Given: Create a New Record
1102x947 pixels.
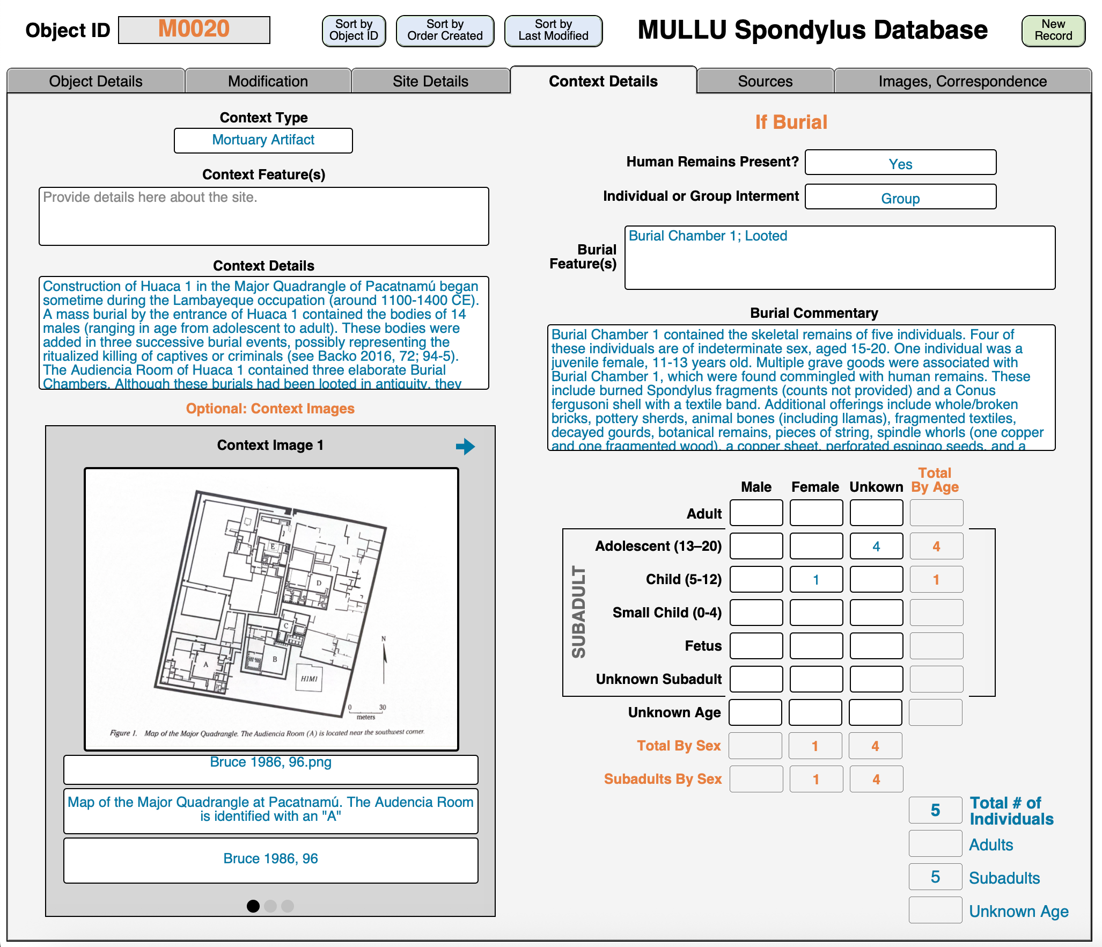Looking at the screenshot, I should pos(1053,31).
